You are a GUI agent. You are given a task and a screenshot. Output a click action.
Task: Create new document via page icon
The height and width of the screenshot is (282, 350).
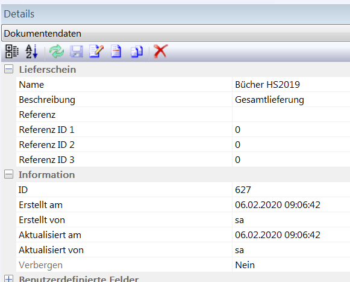click(116, 52)
